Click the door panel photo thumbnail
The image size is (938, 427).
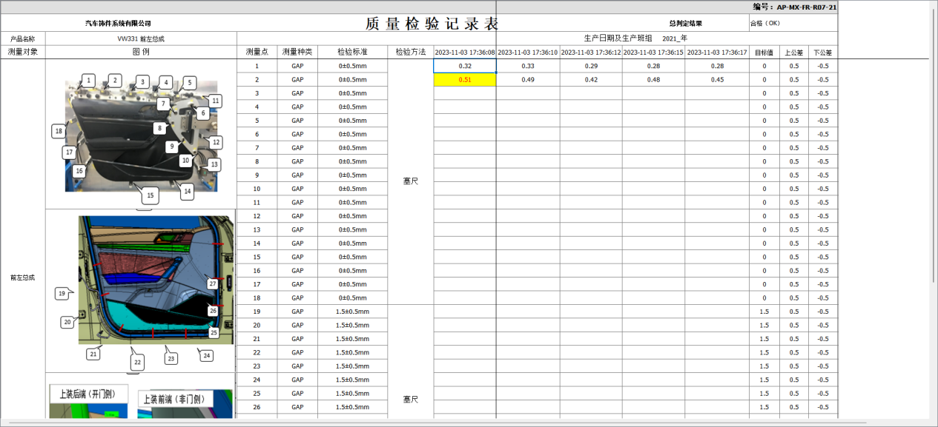click(139, 137)
